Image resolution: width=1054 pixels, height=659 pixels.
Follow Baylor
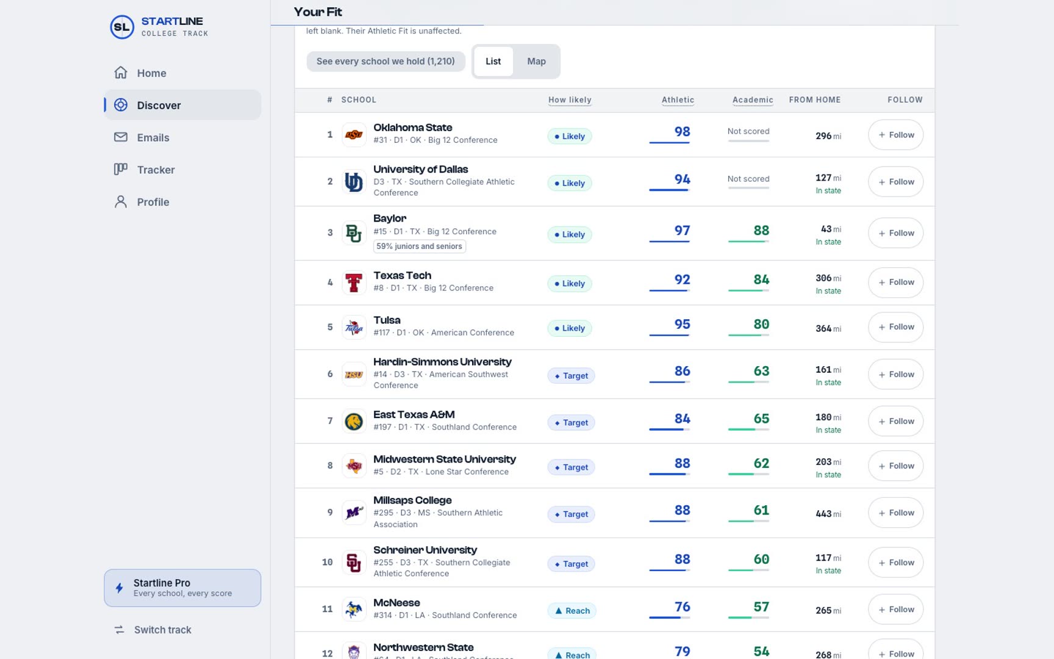click(895, 233)
